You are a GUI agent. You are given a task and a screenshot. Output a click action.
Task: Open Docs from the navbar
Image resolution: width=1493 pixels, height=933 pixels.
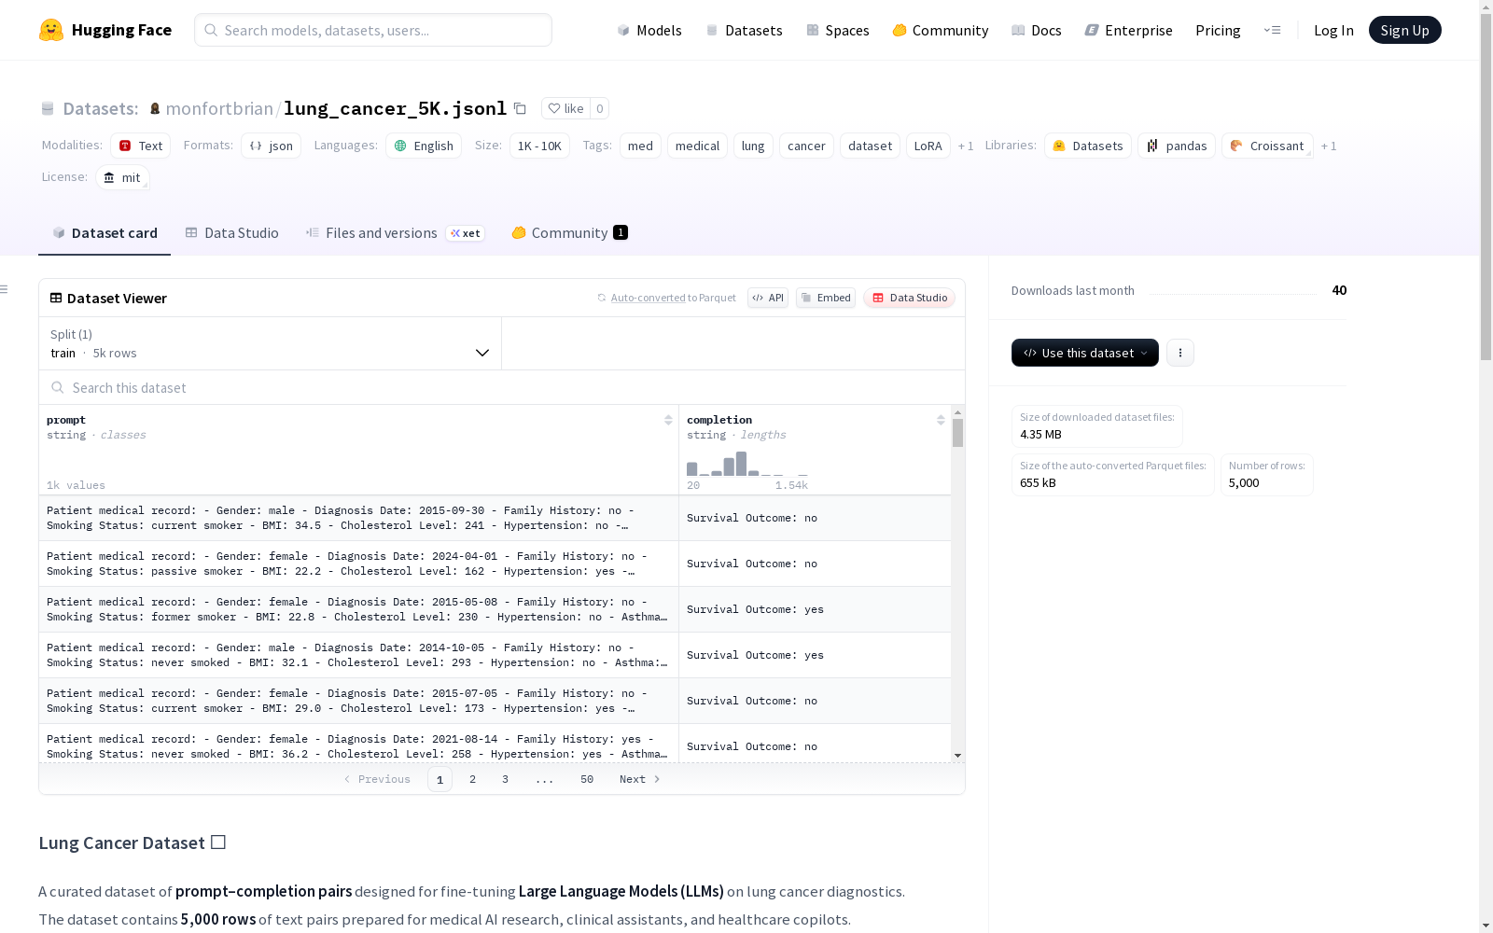coord(1037,30)
